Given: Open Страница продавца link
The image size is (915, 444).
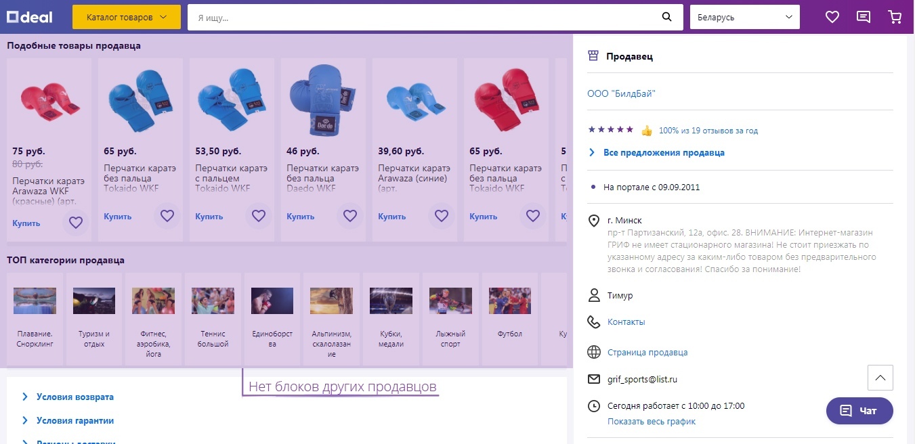Looking at the screenshot, I should click(x=647, y=353).
